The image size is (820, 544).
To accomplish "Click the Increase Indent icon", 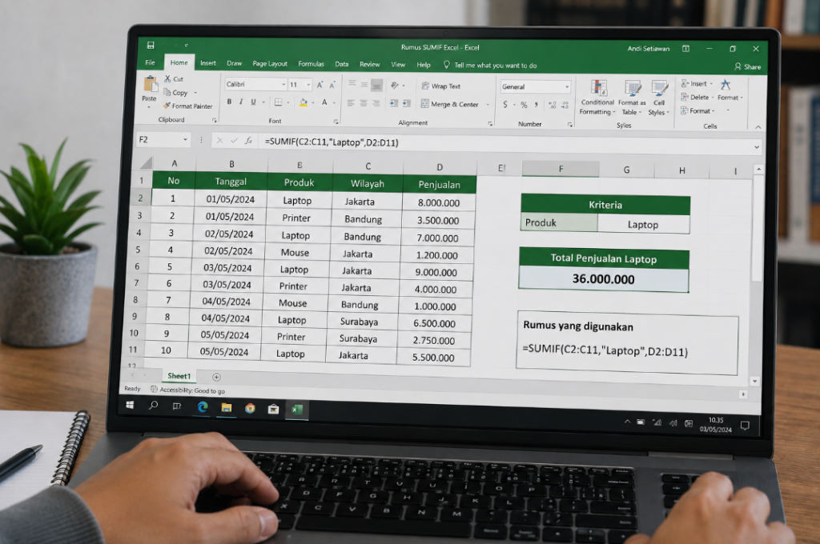I will (x=407, y=103).
